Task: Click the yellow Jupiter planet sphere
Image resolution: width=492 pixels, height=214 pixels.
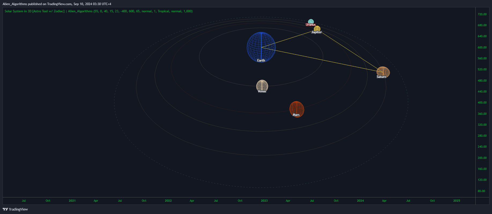Action: tap(317, 28)
